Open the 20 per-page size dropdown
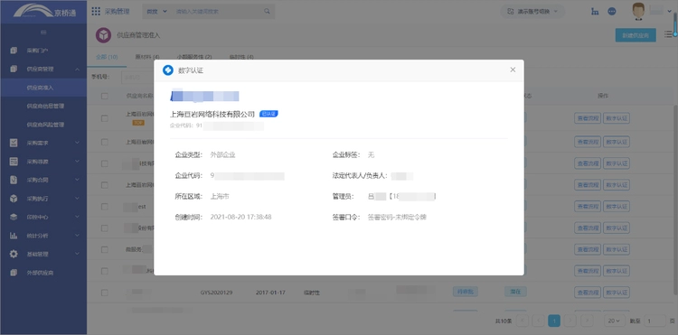678x335 pixels. pyautogui.click(x=614, y=321)
